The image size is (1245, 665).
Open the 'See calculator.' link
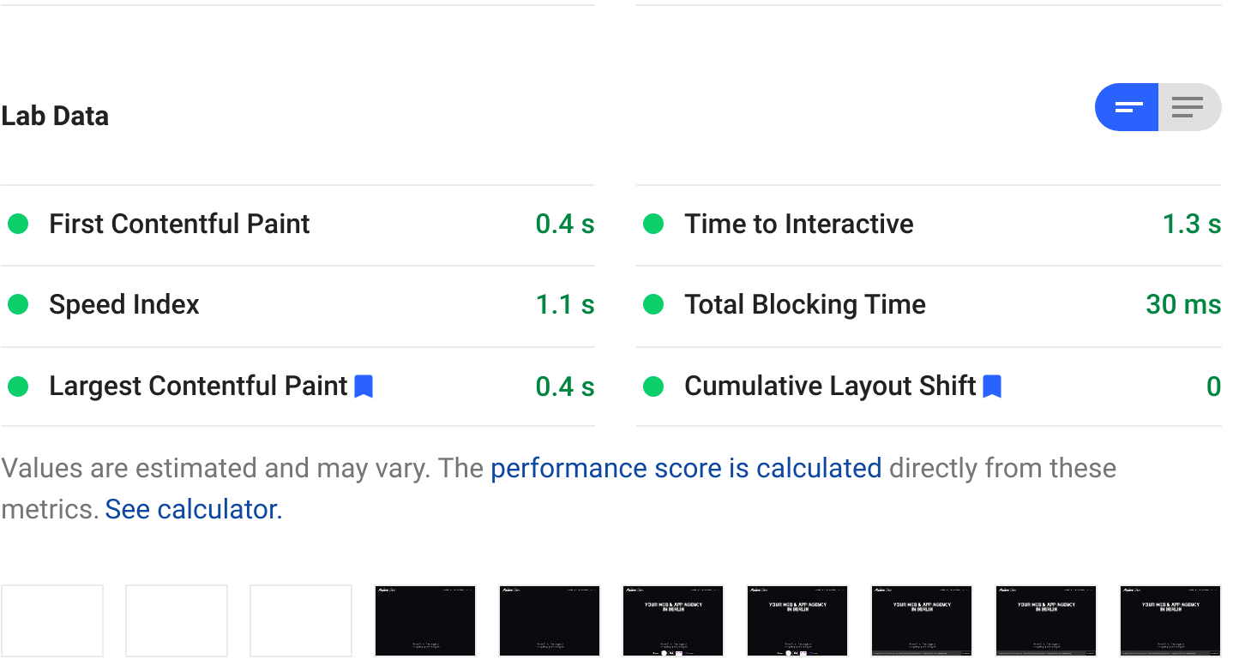194,510
